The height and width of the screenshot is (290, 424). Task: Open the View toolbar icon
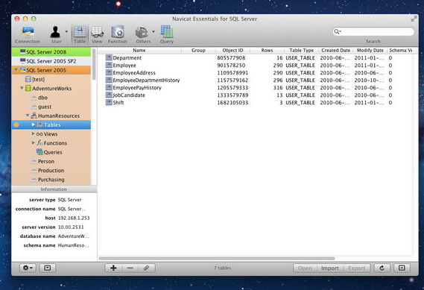tap(97, 35)
